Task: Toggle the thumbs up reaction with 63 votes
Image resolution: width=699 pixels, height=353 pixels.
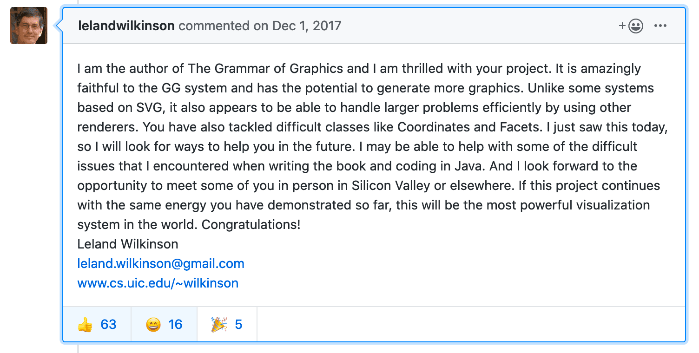Action: click(x=97, y=324)
